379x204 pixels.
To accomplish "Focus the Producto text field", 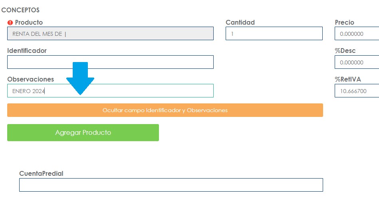I will tap(110, 34).
